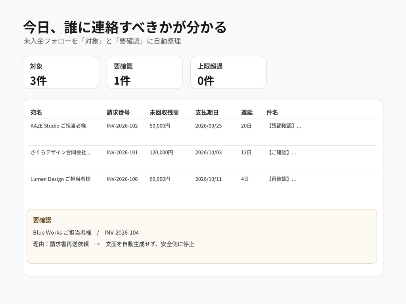Click the 宛名 column header

36,112
